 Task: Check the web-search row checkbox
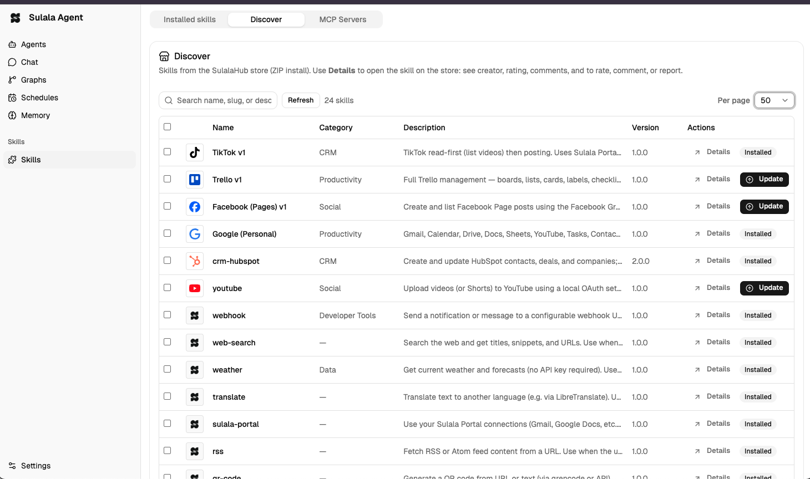click(168, 342)
